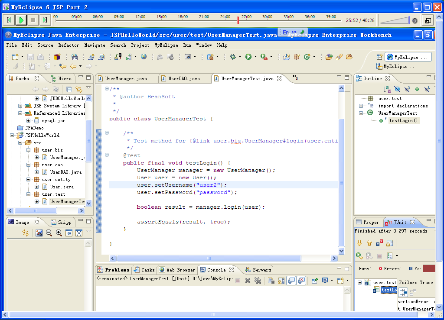Toggle JUnit Show Failures Only icon

[379, 243]
